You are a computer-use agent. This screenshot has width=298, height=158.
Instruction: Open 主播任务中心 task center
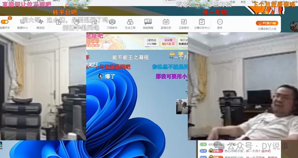click(x=202, y=24)
